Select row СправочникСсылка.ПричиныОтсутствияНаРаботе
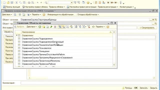160x90 pixels. pos(64,54)
